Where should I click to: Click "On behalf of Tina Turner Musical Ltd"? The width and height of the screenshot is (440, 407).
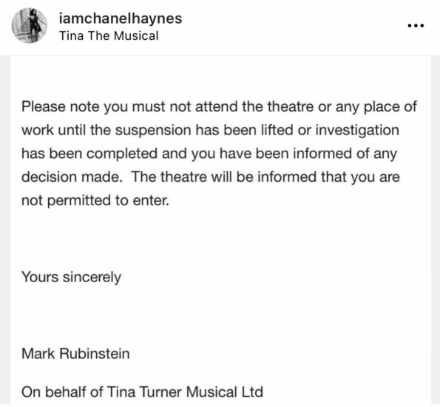[x=142, y=392]
